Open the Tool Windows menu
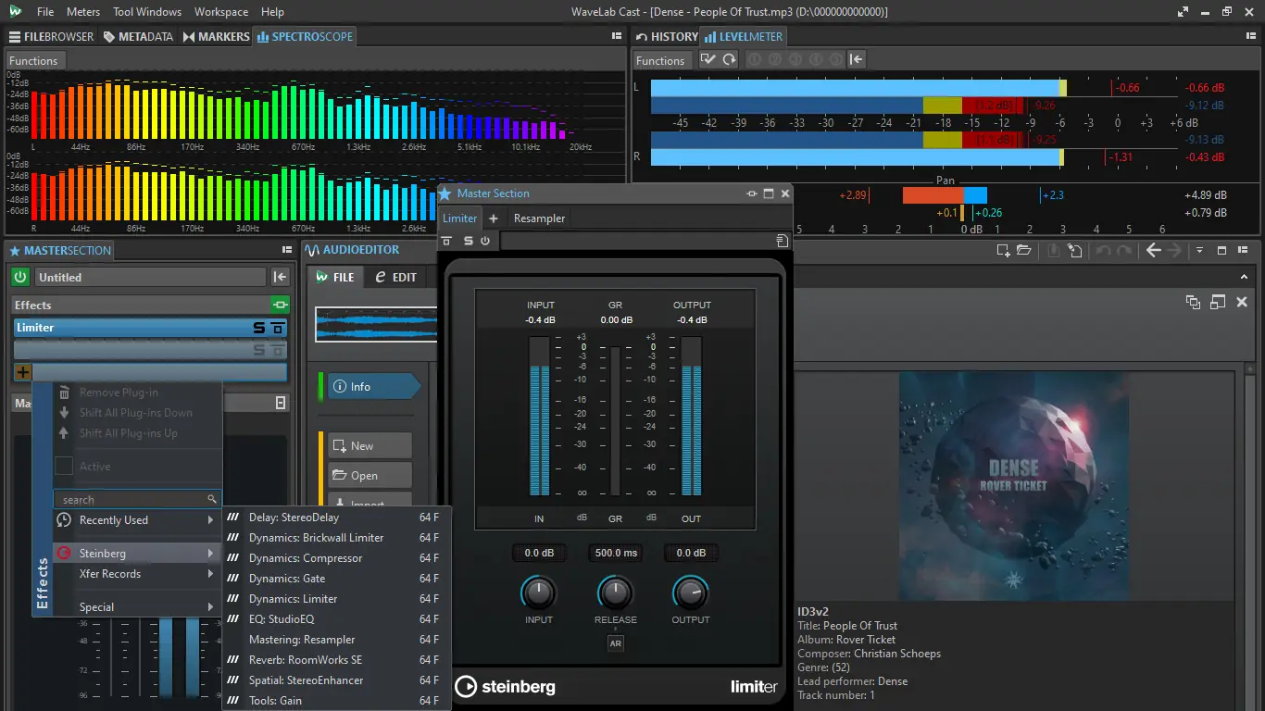The image size is (1265, 711). (x=147, y=12)
